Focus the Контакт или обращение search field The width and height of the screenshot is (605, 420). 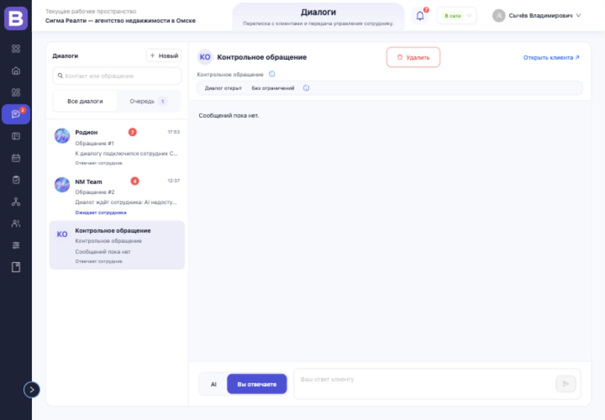(x=117, y=76)
